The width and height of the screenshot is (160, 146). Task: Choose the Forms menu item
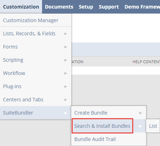36,47
